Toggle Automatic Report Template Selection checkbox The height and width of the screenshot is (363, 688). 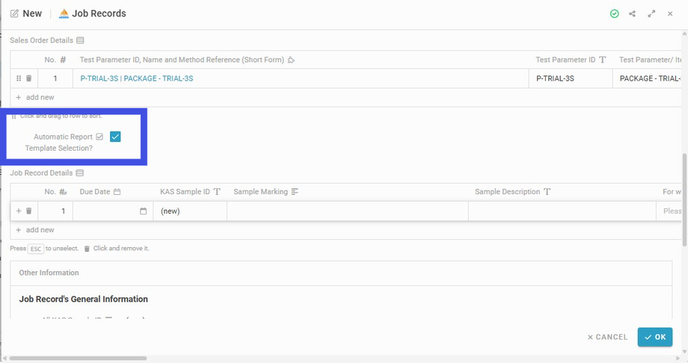[115, 137]
